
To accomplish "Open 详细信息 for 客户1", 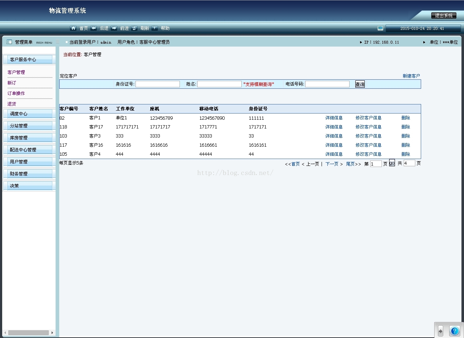I will tap(334, 118).
